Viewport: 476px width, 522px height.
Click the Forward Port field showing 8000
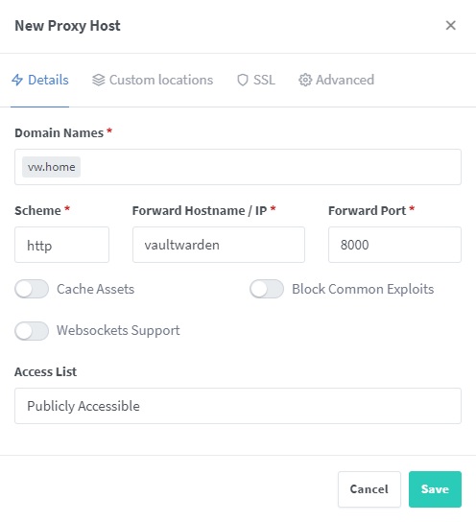click(394, 245)
